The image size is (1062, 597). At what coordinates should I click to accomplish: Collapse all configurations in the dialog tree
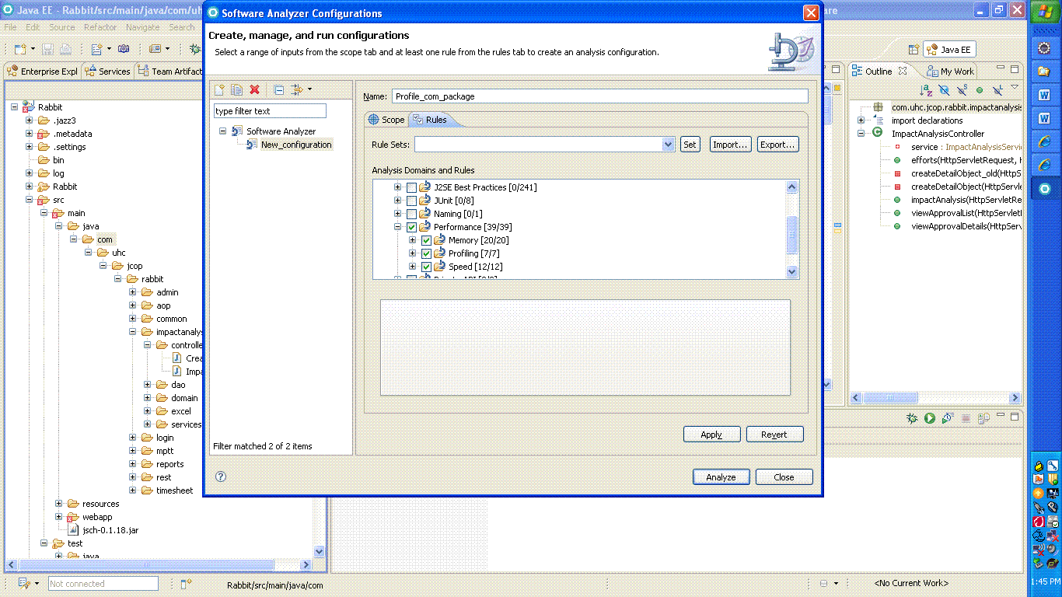click(x=279, y=90)
